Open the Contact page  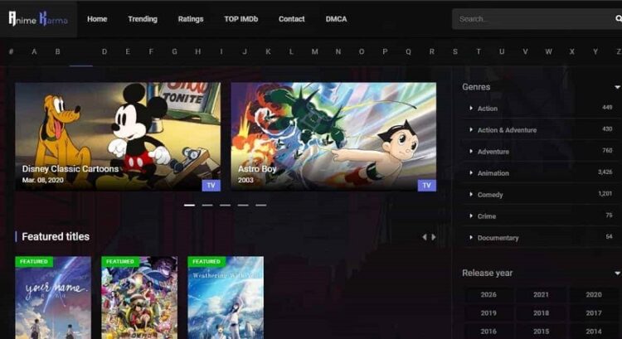pyautogui.click(x=292, y=19)
